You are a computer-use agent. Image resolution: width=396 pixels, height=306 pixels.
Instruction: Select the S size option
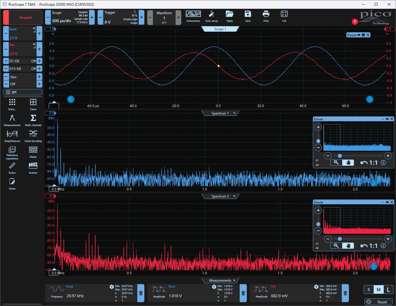point(368,290)
